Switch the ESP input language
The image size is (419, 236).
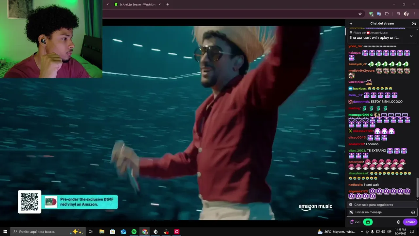pyautogui.click(x=389, y=232)
